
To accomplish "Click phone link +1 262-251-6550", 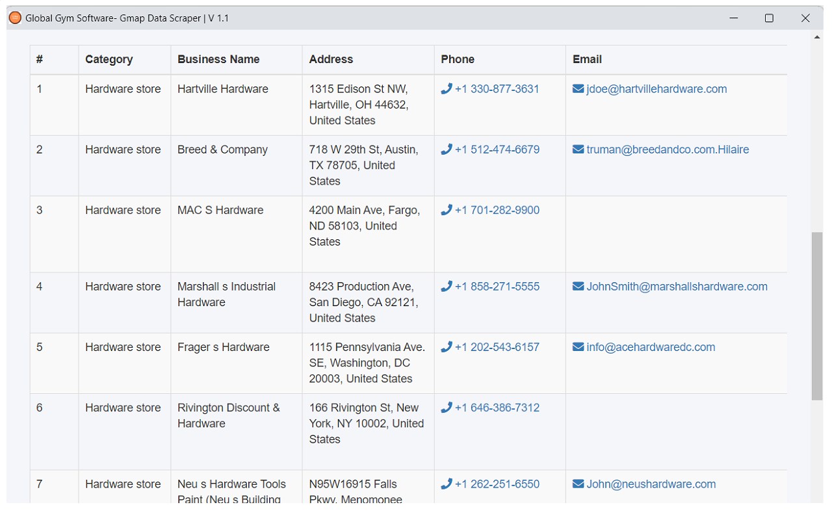I will [497, 484].
